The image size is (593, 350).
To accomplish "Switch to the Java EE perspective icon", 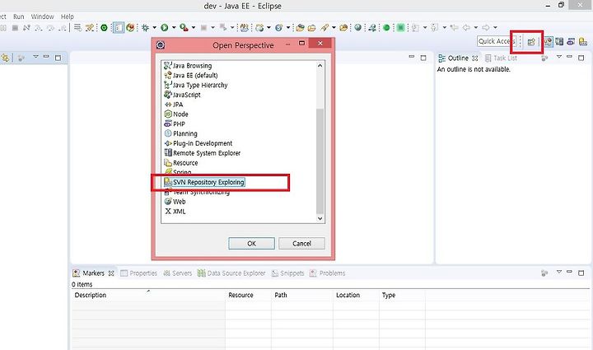I will [548, 41].
